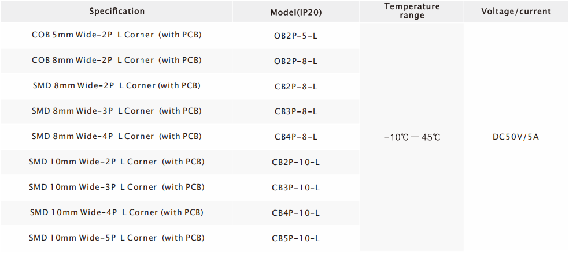Click the -10℃ — 45℃ temperature value
The width and height of the screenshot is (569, 255).
point(411,137)
